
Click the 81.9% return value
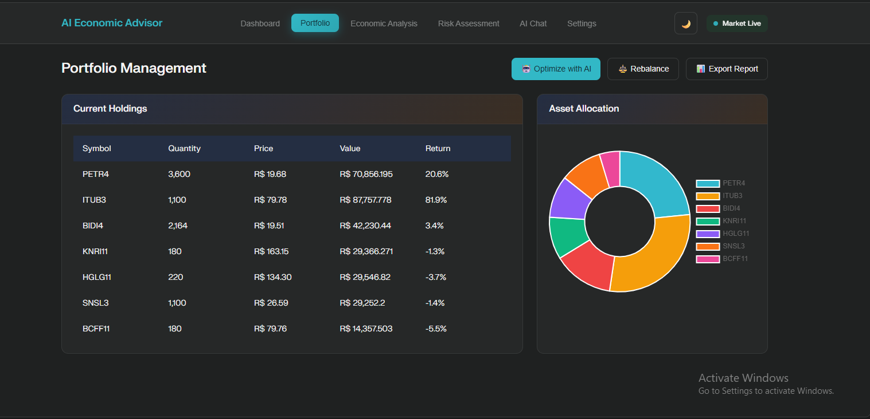[x=436, y=200]
